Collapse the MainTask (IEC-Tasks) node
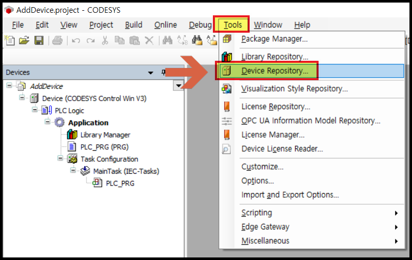412x260 pixels. [73, 171]
